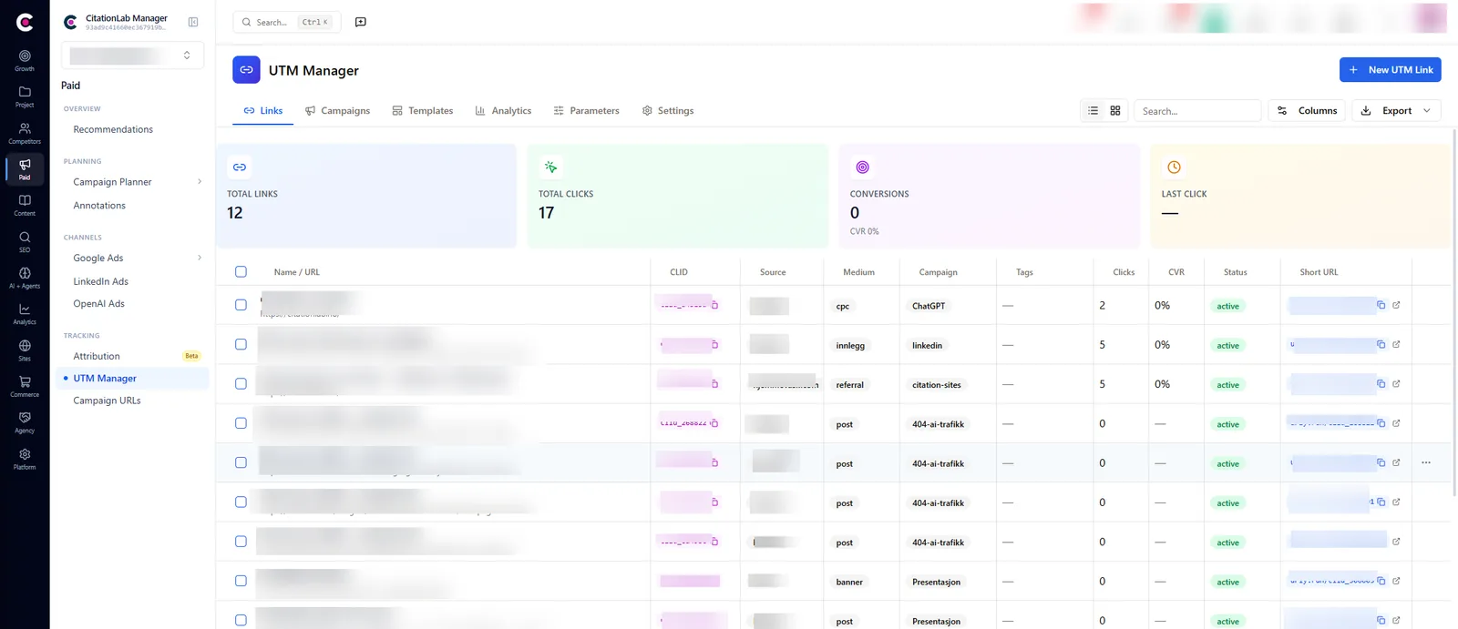Switch to the Settings tab
This screenshot has height=629, width=1458.
(668, 111)
